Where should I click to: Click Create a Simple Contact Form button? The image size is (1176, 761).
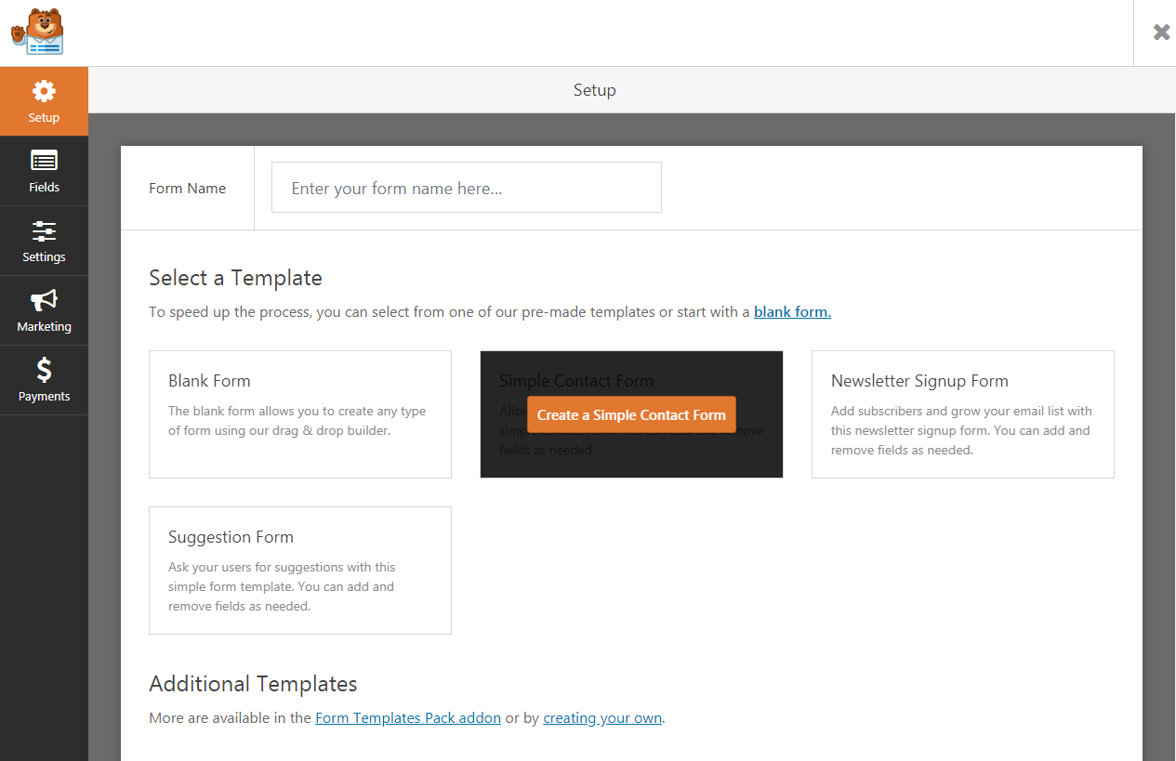(x=631, y=414)
